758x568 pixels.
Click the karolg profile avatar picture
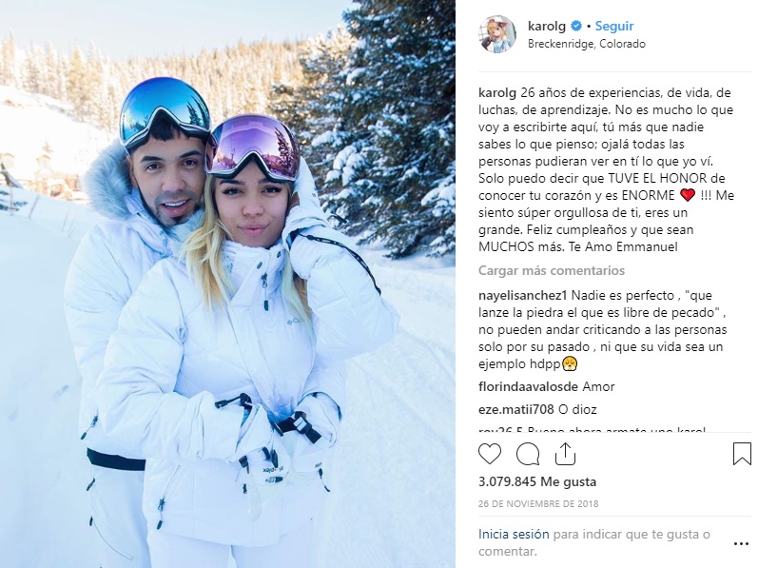click(496, 34)
